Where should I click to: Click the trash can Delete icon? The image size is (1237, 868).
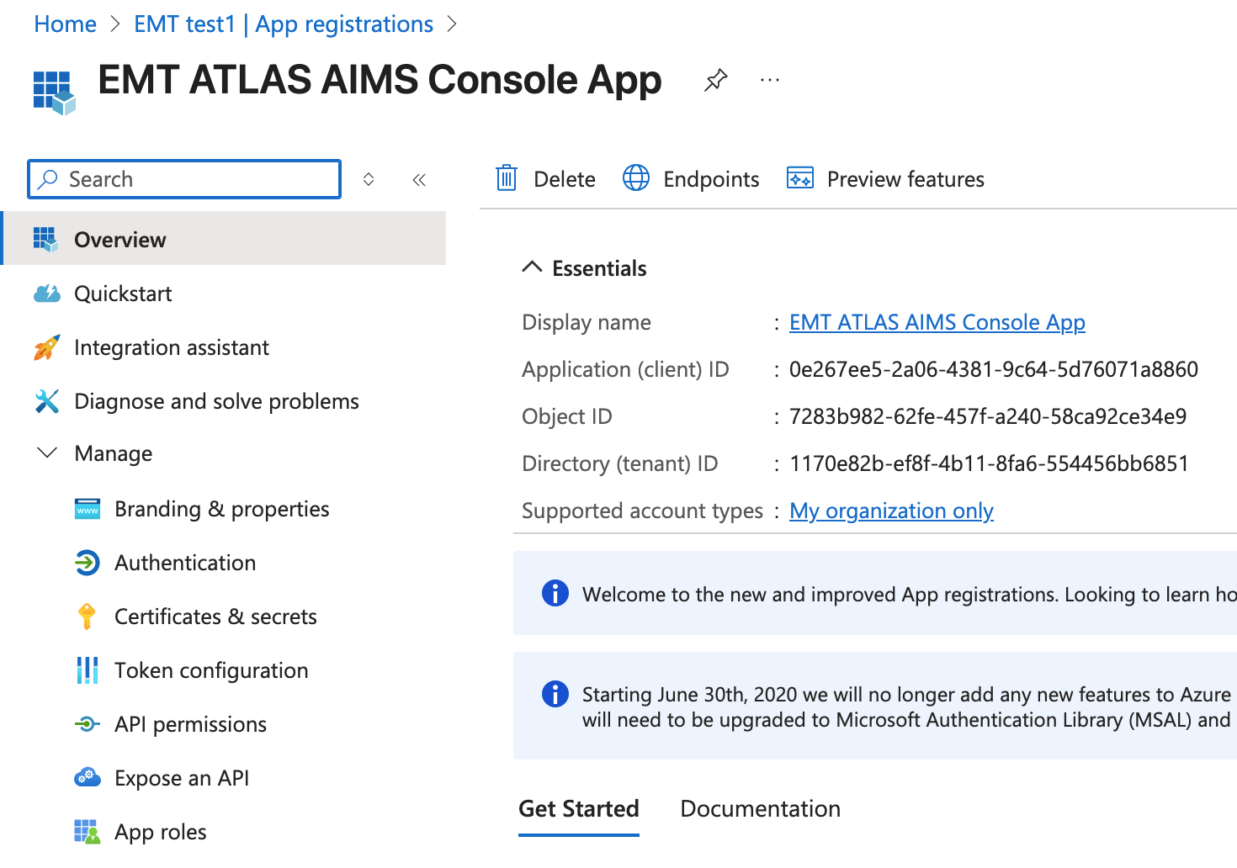[507, 178]
